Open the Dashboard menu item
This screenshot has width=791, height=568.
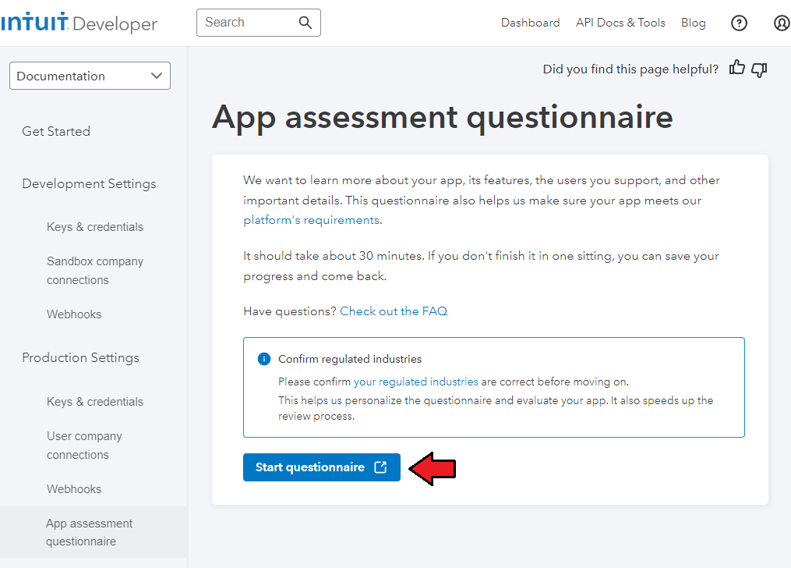530,23
